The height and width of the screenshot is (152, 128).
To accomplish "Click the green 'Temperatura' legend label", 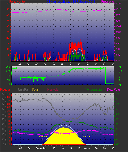I will 93,90.
